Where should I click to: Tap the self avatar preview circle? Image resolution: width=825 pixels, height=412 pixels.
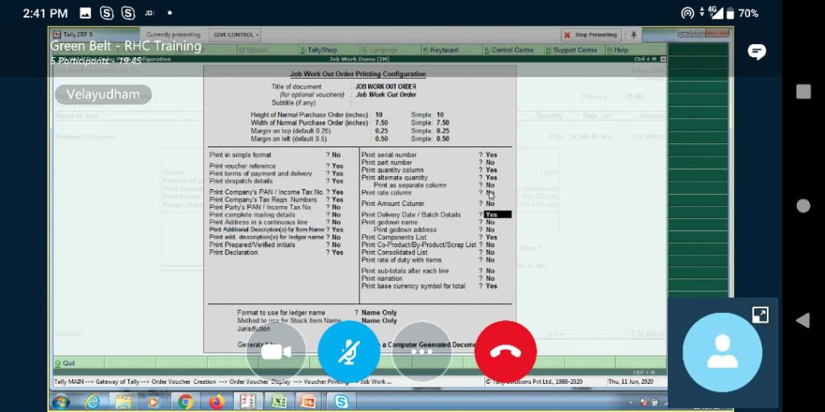click(x=723, y=352)
